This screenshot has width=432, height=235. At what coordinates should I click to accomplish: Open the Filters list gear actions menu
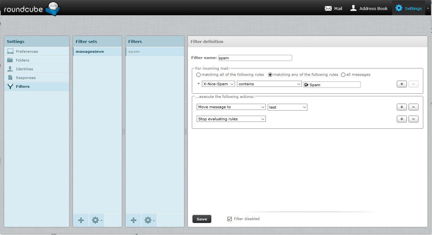(149, 220)
